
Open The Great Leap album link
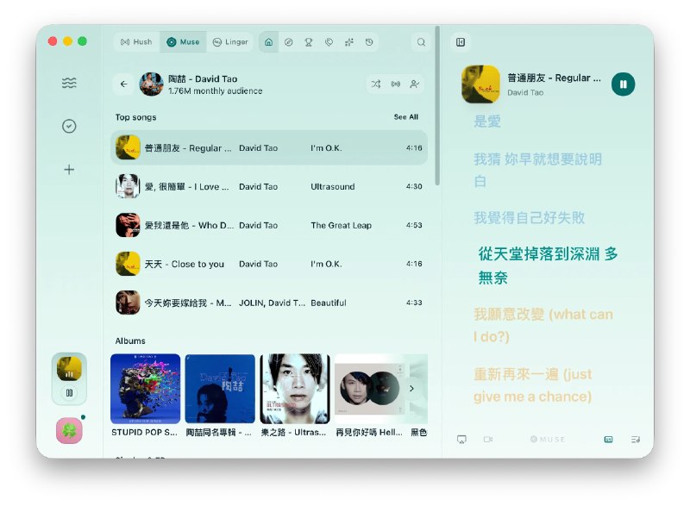pos(341,225)
